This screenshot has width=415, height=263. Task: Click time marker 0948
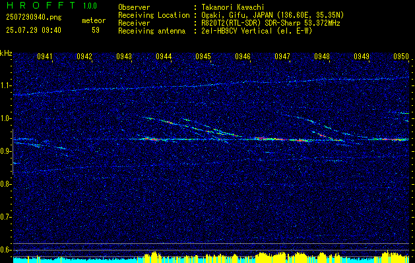click(322, 56)
